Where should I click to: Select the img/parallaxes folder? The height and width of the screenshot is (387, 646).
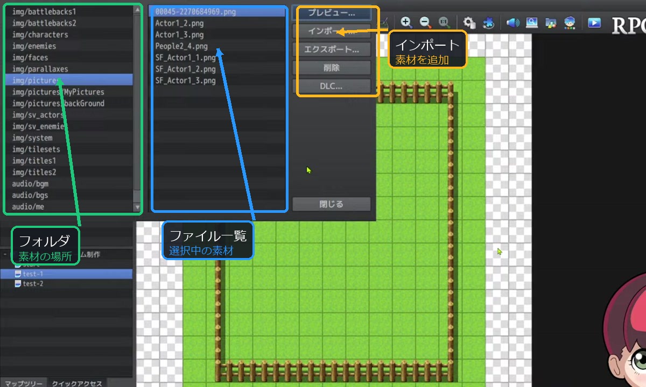pos(68,69)
